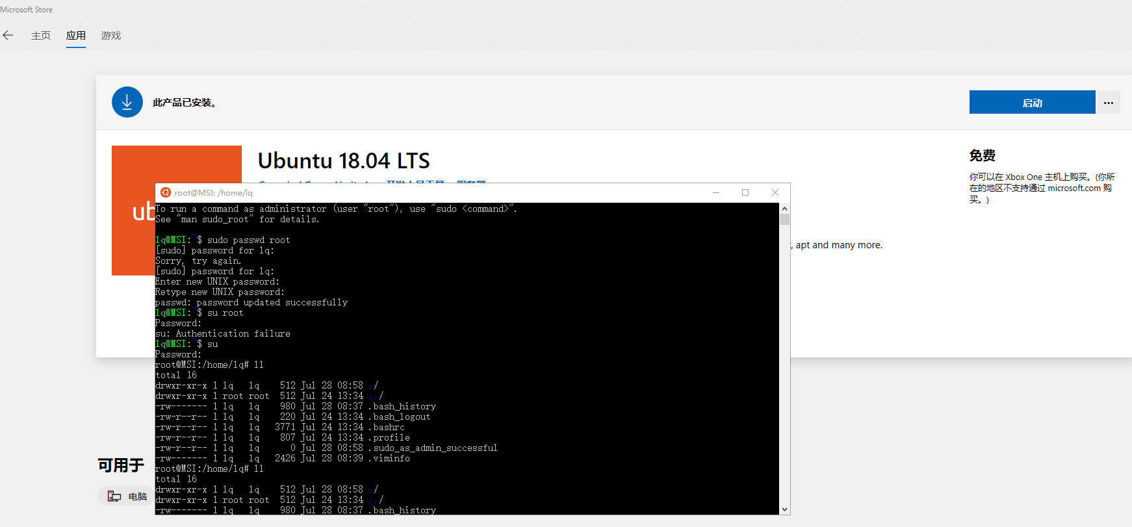
Task: Click the Microsoft Store window title
Action: (x=27, y=10)
